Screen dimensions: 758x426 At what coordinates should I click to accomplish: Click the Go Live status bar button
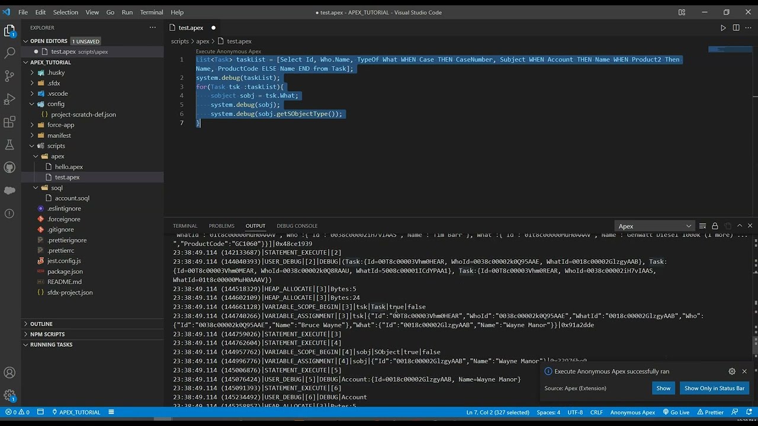[676, 412]
